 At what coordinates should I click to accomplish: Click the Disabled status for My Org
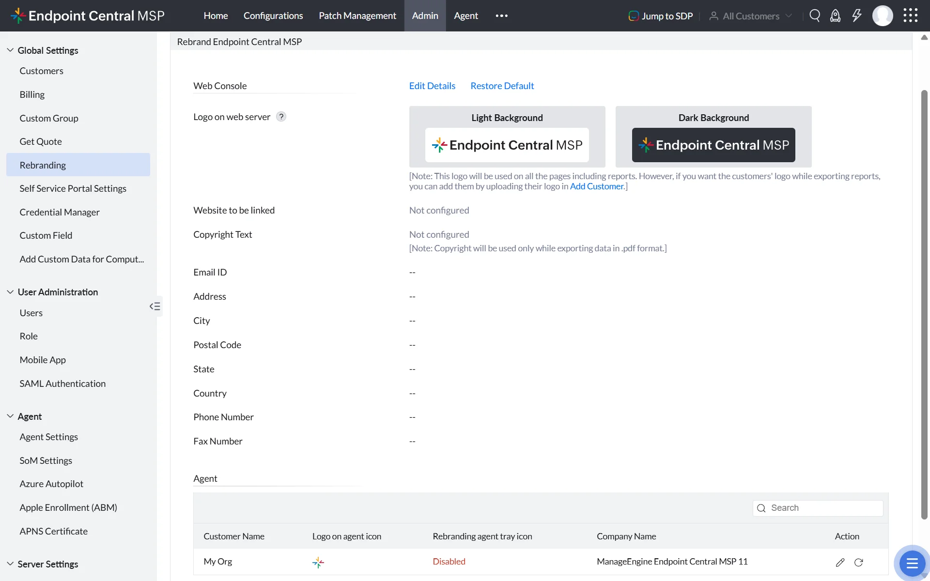tap(449, 562)
